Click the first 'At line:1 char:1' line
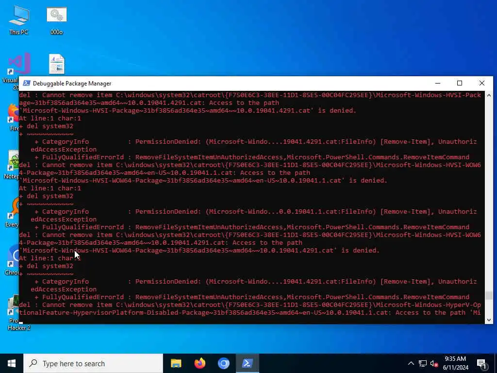The image size is (497, 373). point(50,119)
